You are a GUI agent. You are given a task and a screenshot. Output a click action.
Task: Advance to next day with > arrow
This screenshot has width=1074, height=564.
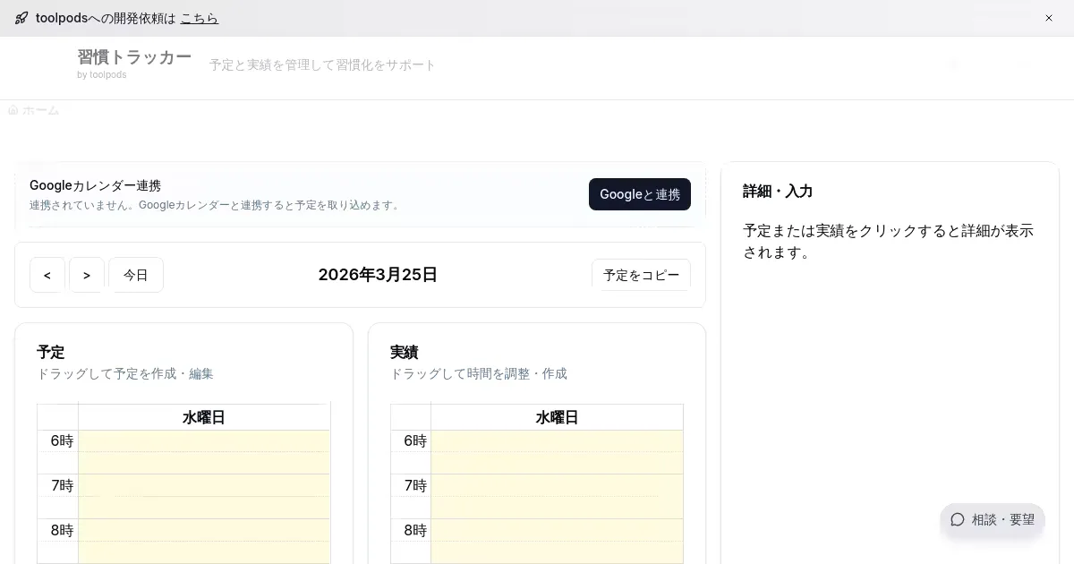[87, 275]
